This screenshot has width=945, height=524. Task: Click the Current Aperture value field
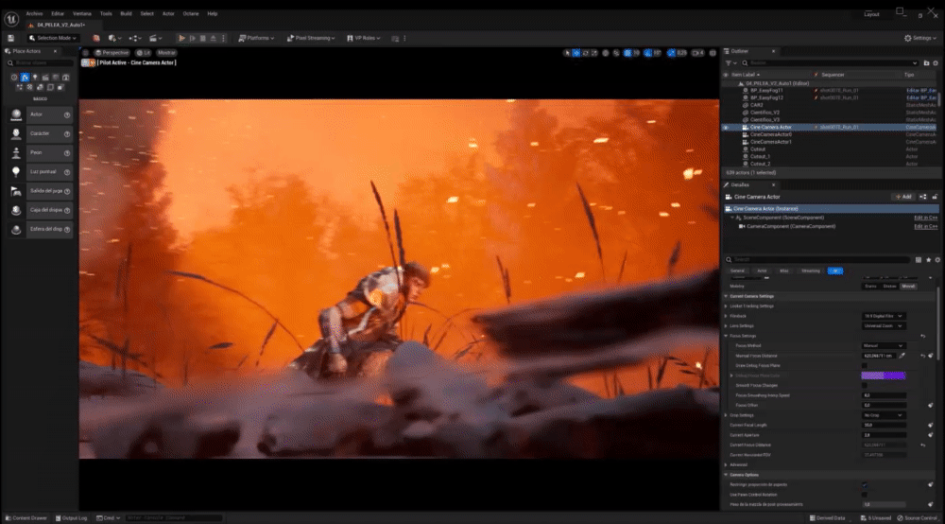point(884,435)
